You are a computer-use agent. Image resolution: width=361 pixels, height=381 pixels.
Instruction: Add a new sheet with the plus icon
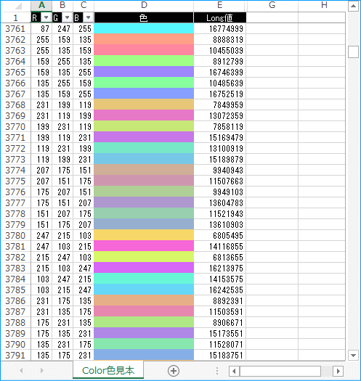tap(174, 371)
